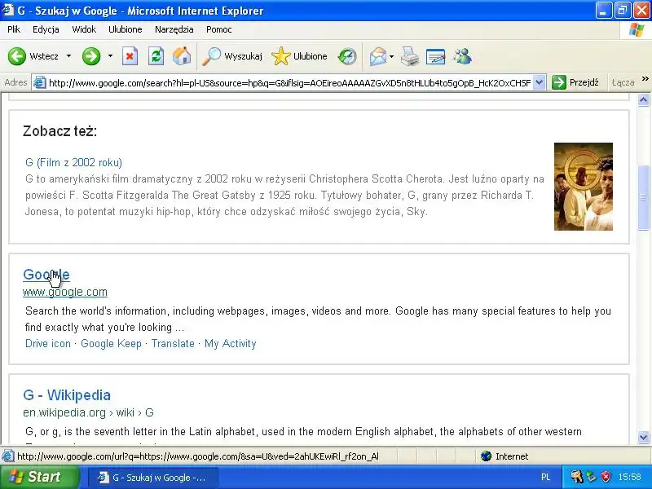Open the Narzędzia menu
This screenshot has height=489, width=652.
pos(174,29)
